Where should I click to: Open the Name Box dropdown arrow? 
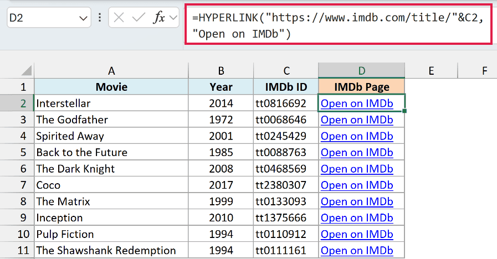tap(83, 18)
